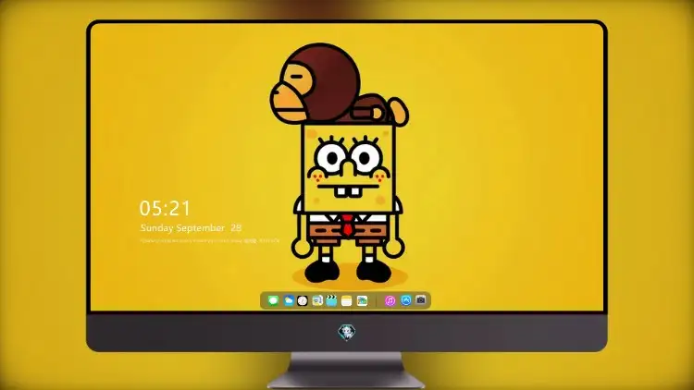Open the Maps app in dock
Viewport: 694px width, 390px height.
[316, 300]
